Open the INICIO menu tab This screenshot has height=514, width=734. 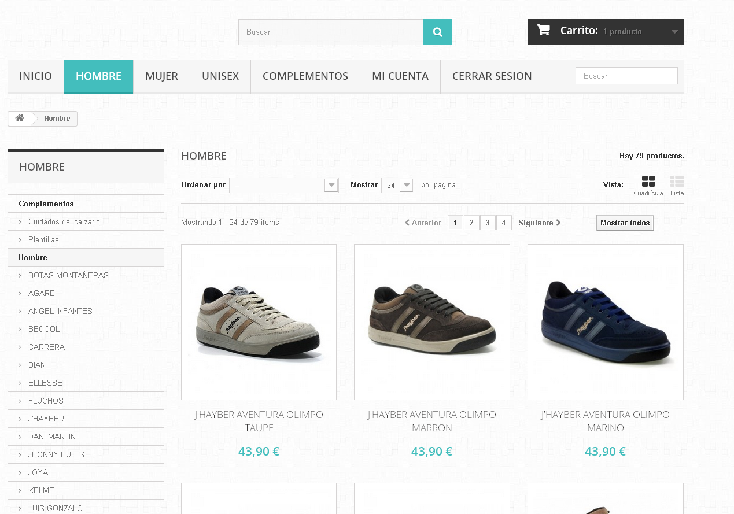[35, 76]
